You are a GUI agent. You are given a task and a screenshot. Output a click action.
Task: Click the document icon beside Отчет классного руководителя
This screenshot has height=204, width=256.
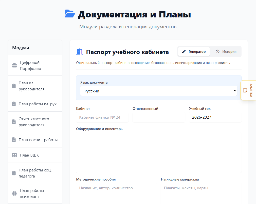click(x=14, y=122)
